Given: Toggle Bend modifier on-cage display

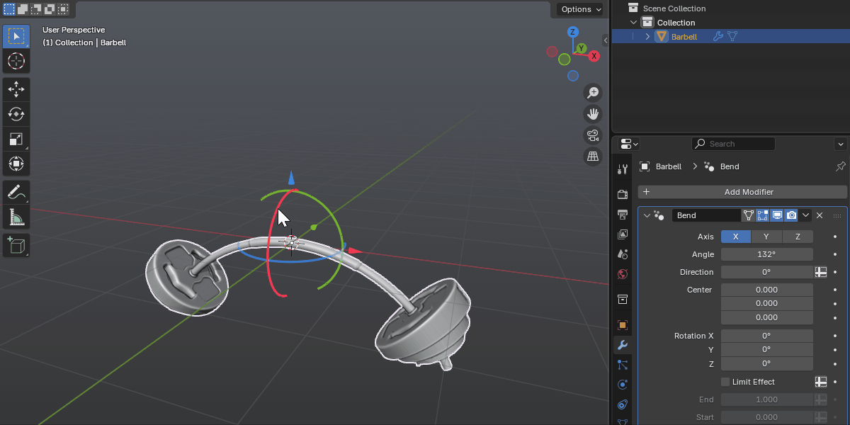Looking at the screenshot, I should pos(749,215).
